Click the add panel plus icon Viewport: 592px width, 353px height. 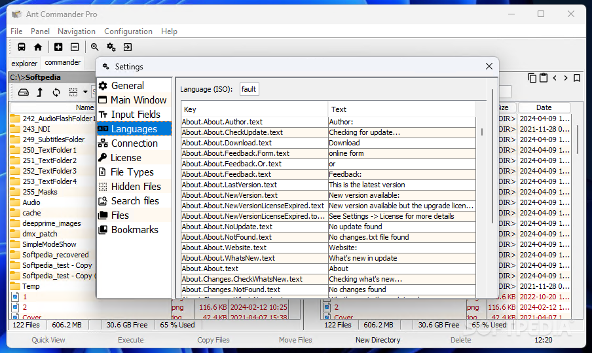pos(58,47)
